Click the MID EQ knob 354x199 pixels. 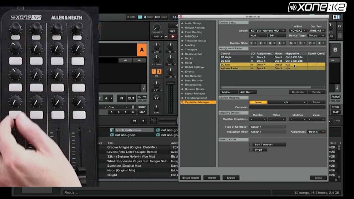(x=170, y=59)
